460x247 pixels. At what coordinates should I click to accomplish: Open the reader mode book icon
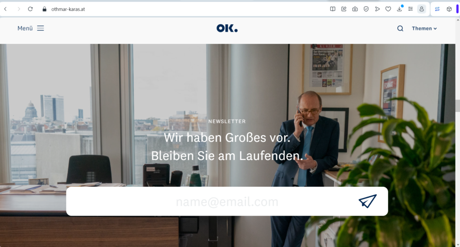pos(332,9)
